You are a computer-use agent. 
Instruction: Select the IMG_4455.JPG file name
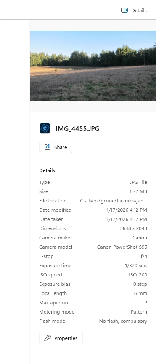click(x=78, y=129)
